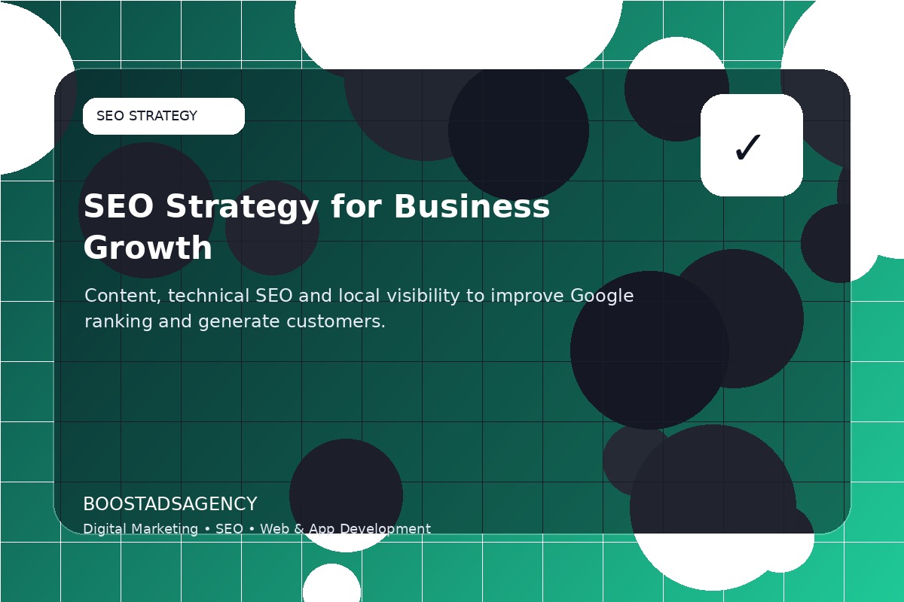The height and width of the screenshot is (602, 904).
Task: Click the checkmark icon tile
Action: coord(752,145)
